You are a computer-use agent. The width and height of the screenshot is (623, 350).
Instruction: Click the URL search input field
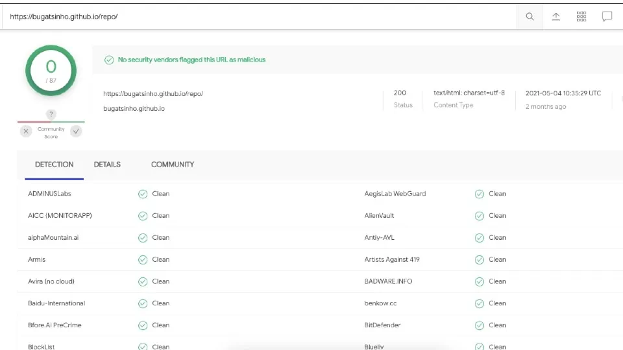pyautogui.click(x=259, y=16)
